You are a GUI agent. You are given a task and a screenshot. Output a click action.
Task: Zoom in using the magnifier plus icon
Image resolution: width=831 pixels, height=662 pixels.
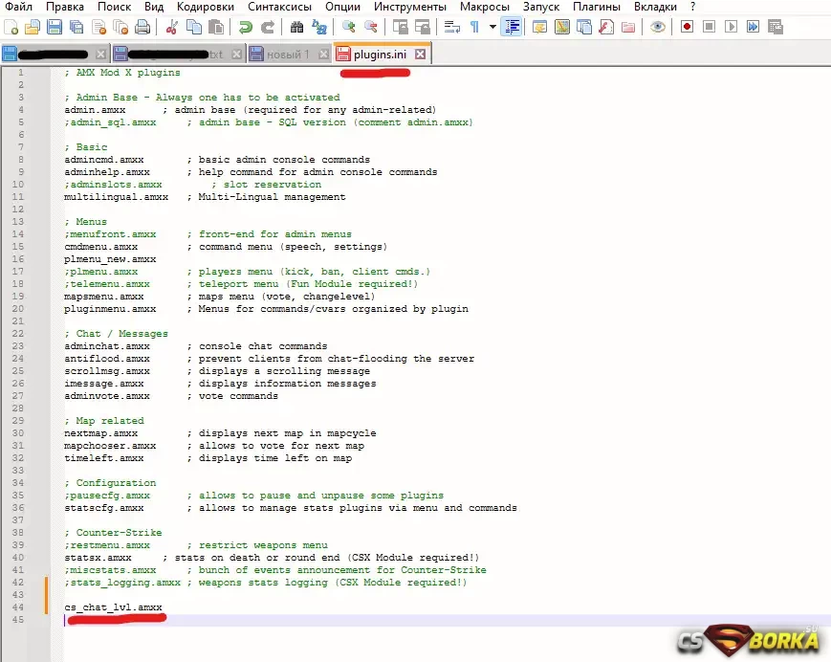pyautogui.click(x=348, y=27)
